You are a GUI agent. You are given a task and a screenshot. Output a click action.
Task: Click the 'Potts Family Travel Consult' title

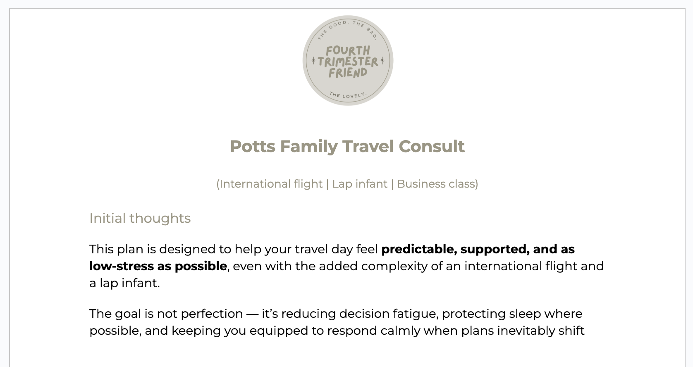coord(347,146)
